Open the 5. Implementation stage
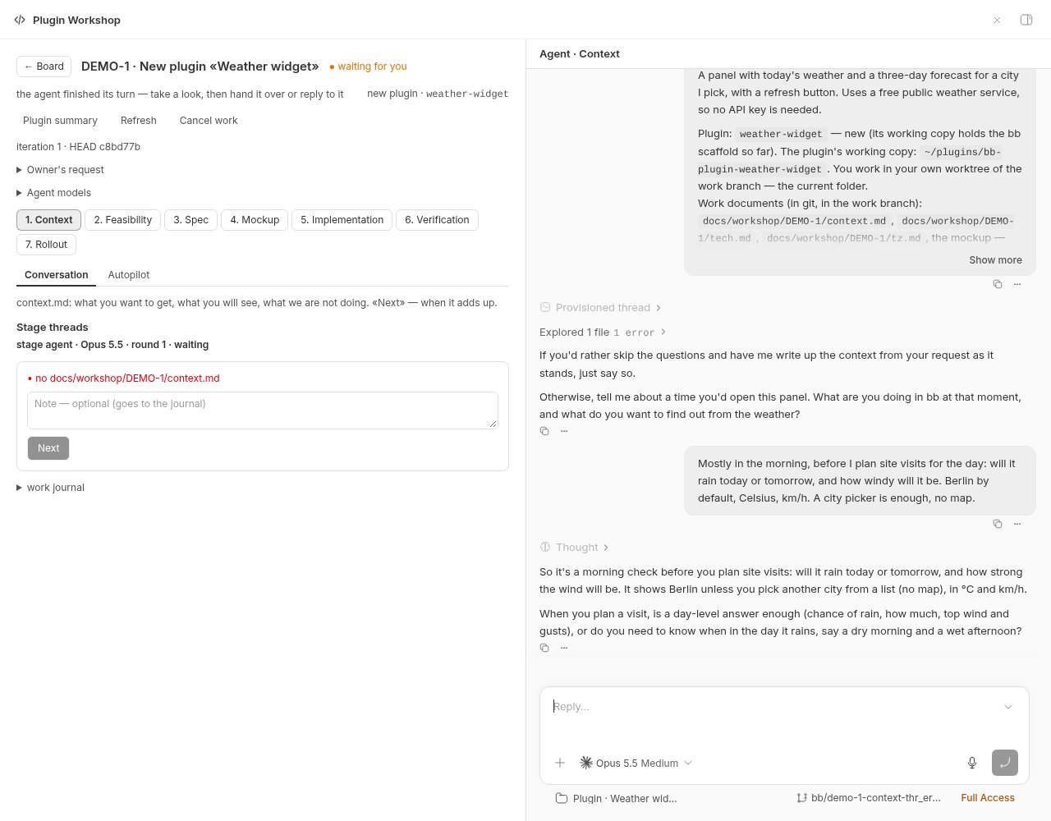This screenshot has height=821, width=1051. point(342,220)
